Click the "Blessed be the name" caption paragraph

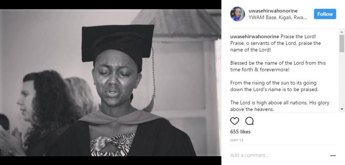(278, 66)
